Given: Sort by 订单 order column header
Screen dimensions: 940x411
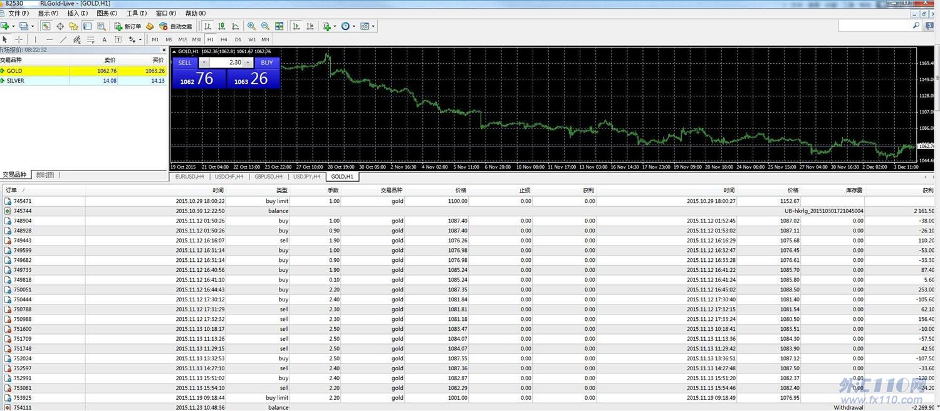Looking at the screenshot, I should pos(44,190).
